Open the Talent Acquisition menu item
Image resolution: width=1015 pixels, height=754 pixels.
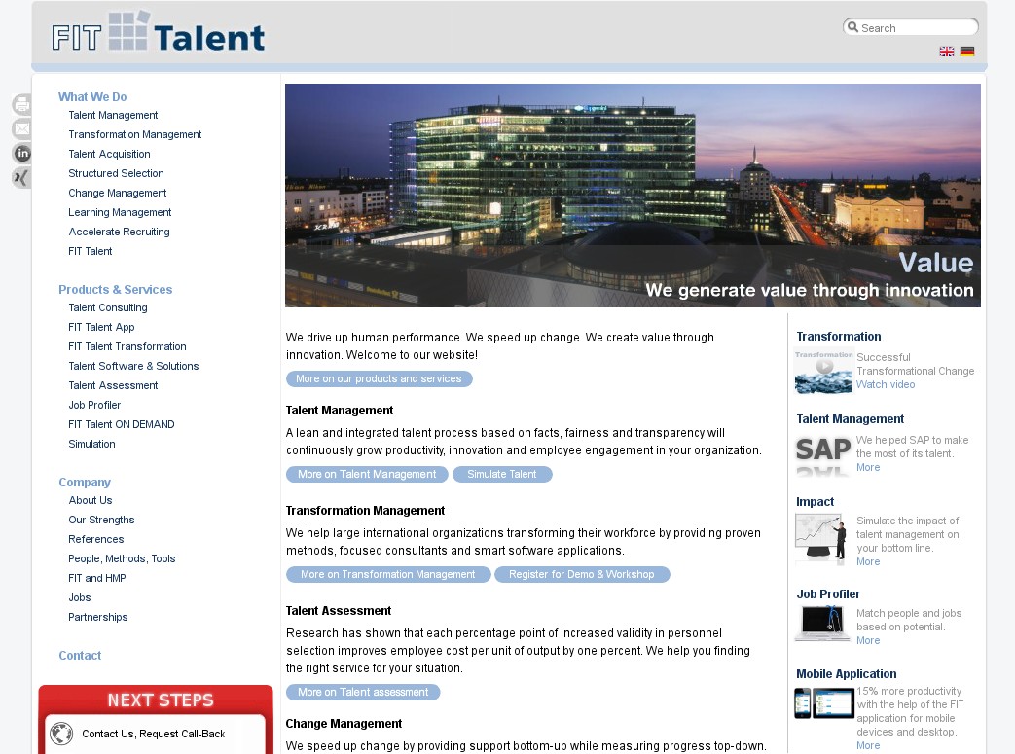[109, 154]
